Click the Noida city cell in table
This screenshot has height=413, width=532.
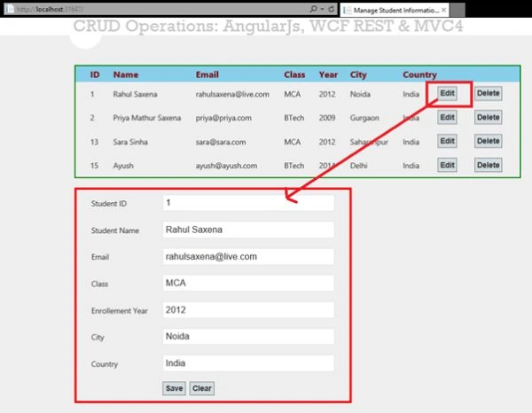click(360, 94)
